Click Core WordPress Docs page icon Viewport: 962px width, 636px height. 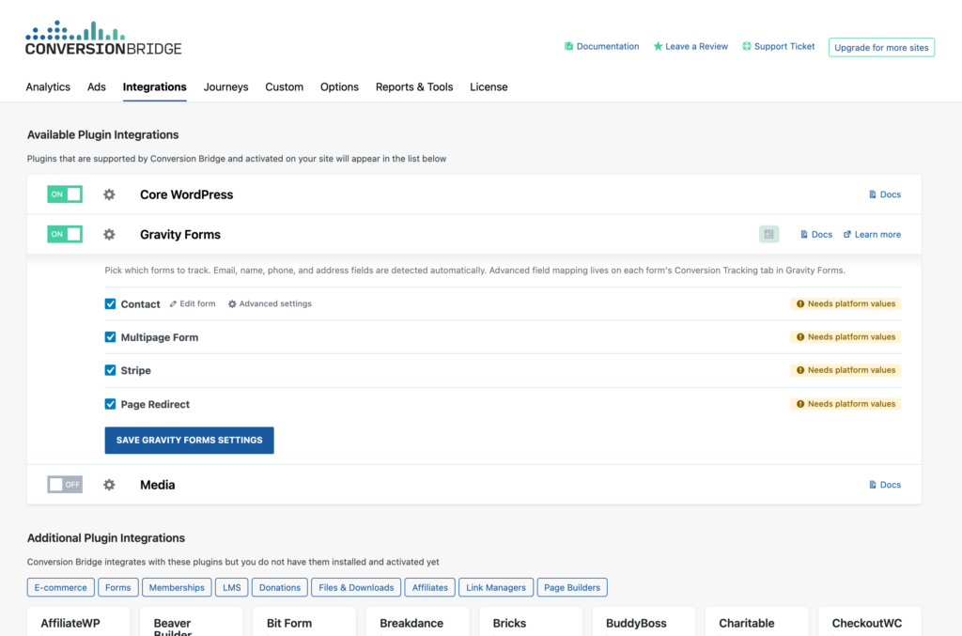tap(873, 194)
